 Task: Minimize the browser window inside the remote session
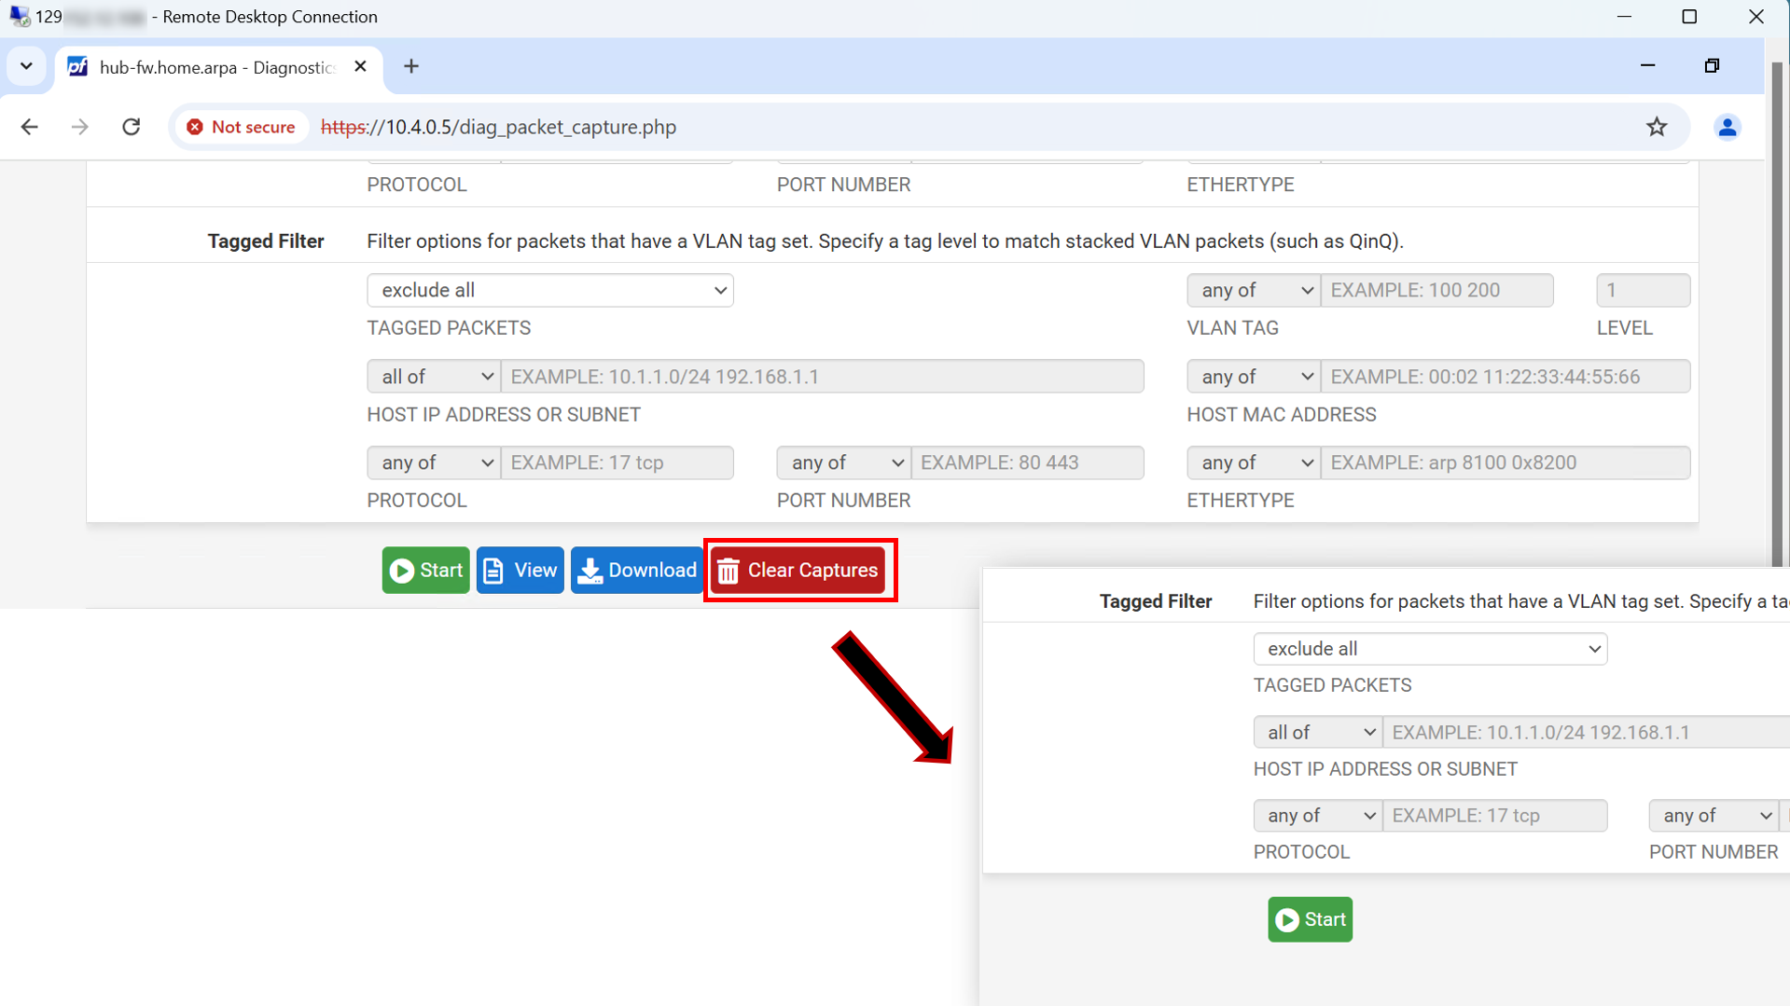tap(1648, 66)
